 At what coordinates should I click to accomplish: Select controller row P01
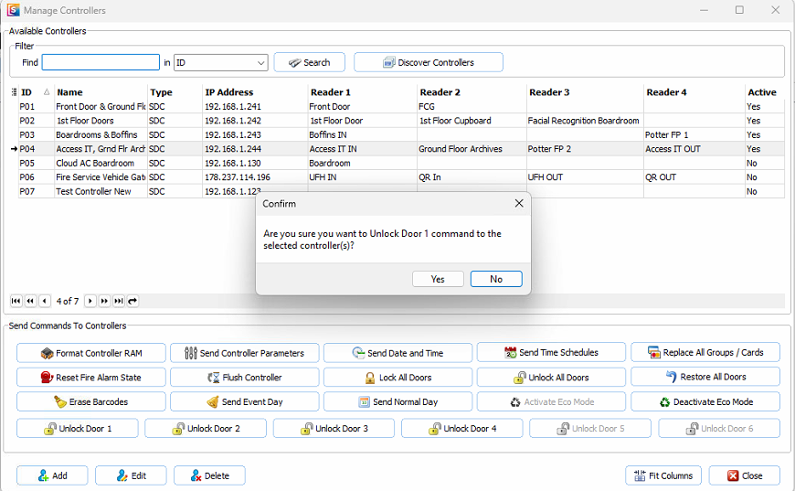click(401, 106)
